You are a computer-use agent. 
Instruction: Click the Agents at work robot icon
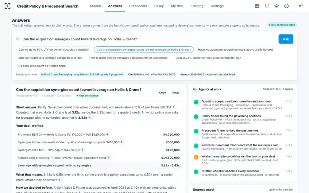[x=195, y=89]
